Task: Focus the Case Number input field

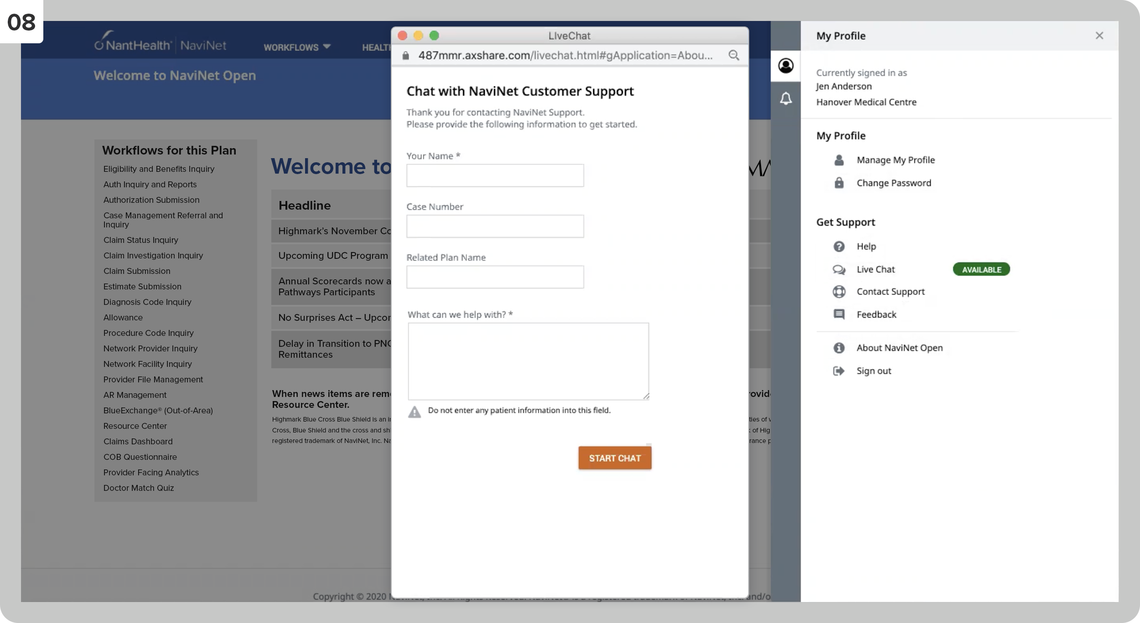Action: click(495, 226)
